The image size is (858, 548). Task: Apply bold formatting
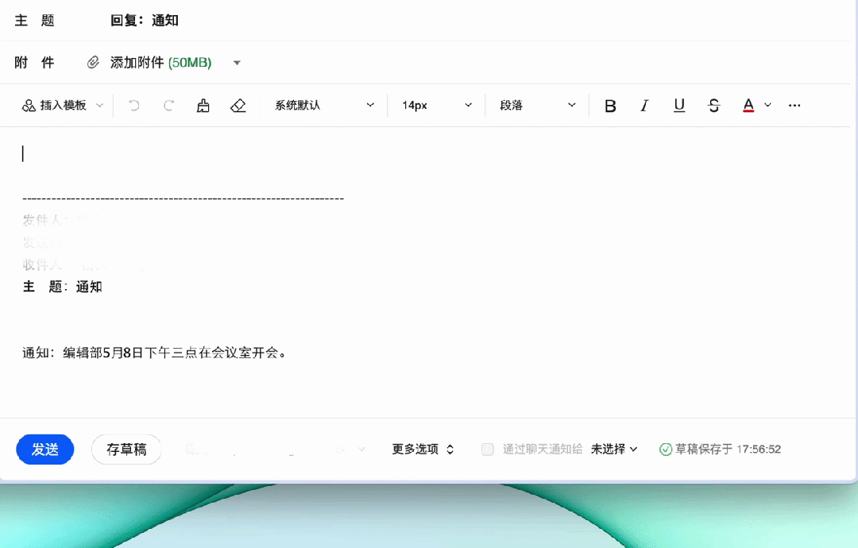point(610,106)
